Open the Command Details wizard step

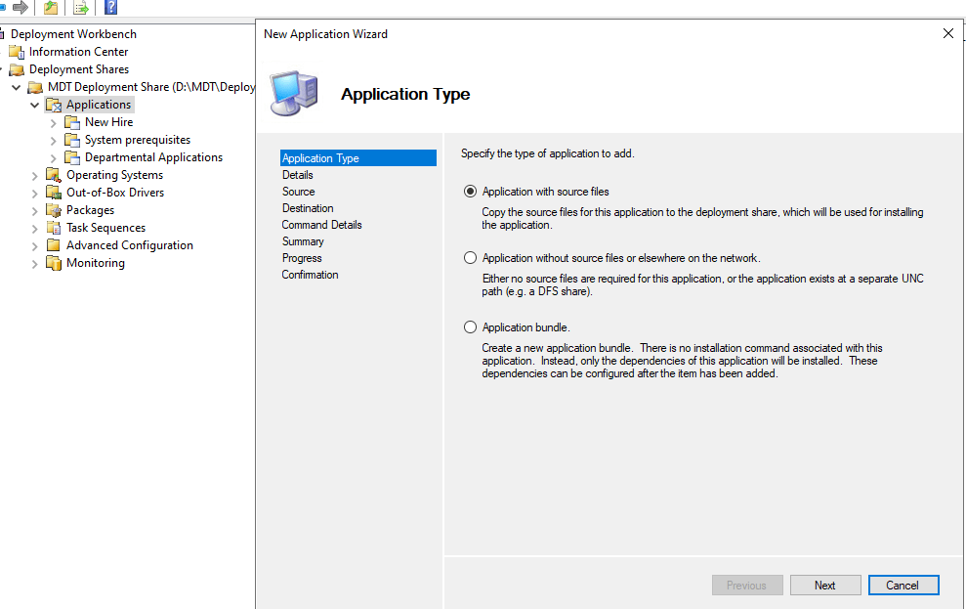[x=321, y=225]
